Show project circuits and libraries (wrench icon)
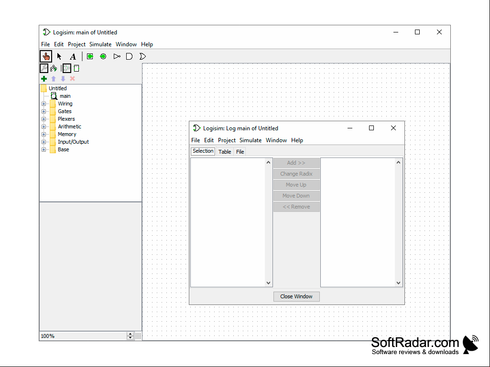Viewport: 490px width, 367px height. click(x=44, y=68)
